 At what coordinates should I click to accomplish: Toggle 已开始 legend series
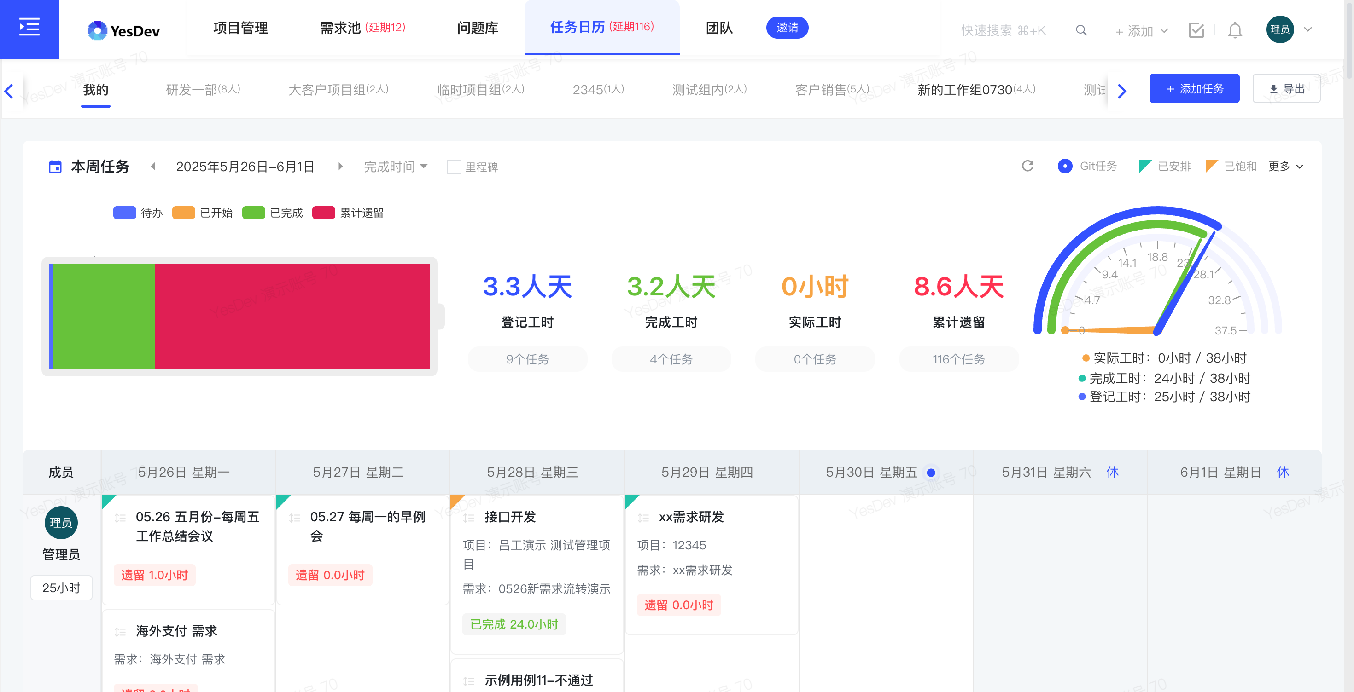click(203, 213)
